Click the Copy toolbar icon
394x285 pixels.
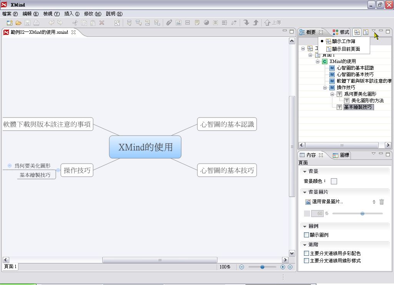[x=84, y=23]
